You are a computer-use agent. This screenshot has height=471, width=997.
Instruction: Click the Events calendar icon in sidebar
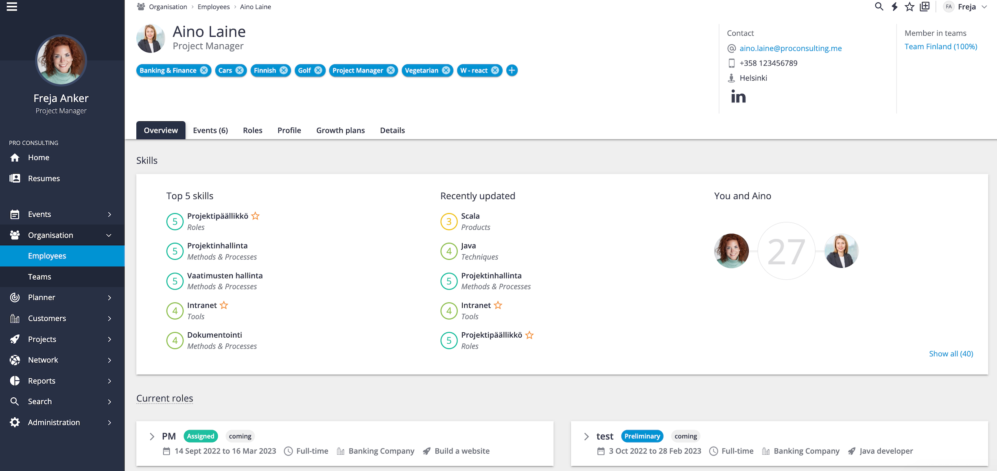[x=15, y=214]
